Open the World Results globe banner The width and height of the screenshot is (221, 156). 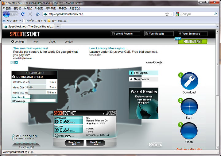[144, 103]
